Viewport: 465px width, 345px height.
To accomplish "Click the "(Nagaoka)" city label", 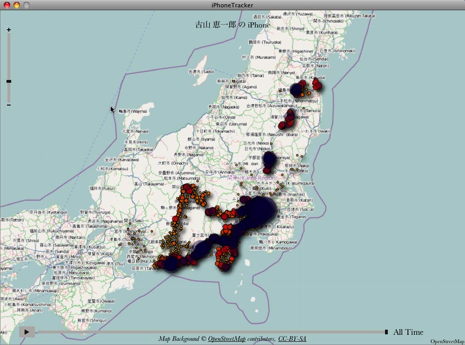I will (231, 107).
